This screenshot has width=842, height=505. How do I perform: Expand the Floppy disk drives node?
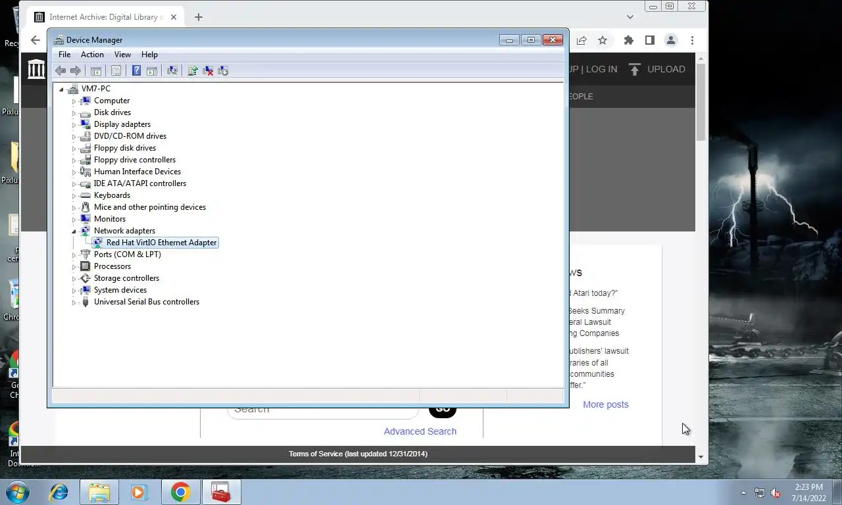click(x=74, y=149)
